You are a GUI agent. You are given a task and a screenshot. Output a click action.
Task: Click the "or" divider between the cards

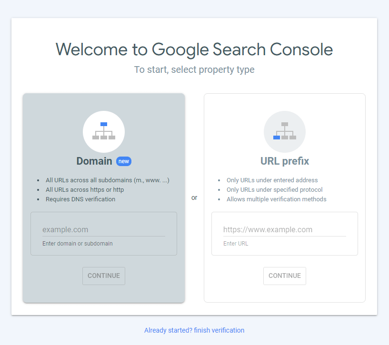point(194,197)
